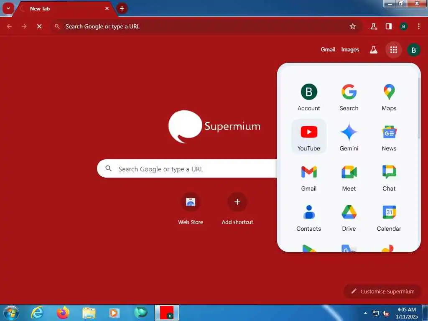Viewport: 428px width, 321px height.
Task: Toggle the side panel
Action: (389, 26)
